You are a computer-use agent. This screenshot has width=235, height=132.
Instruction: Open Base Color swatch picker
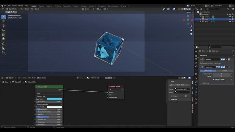[54, 99]
